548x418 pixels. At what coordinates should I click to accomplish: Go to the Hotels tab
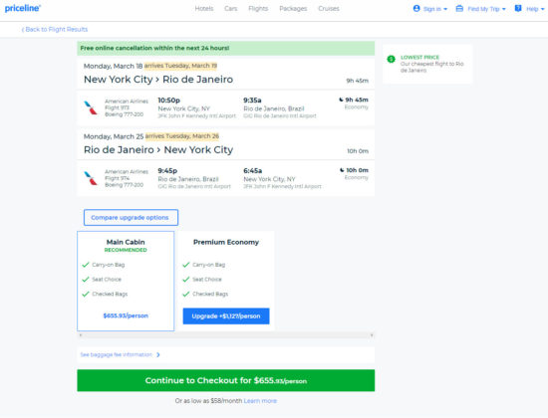pyautogui.click(x=204, y=8)
